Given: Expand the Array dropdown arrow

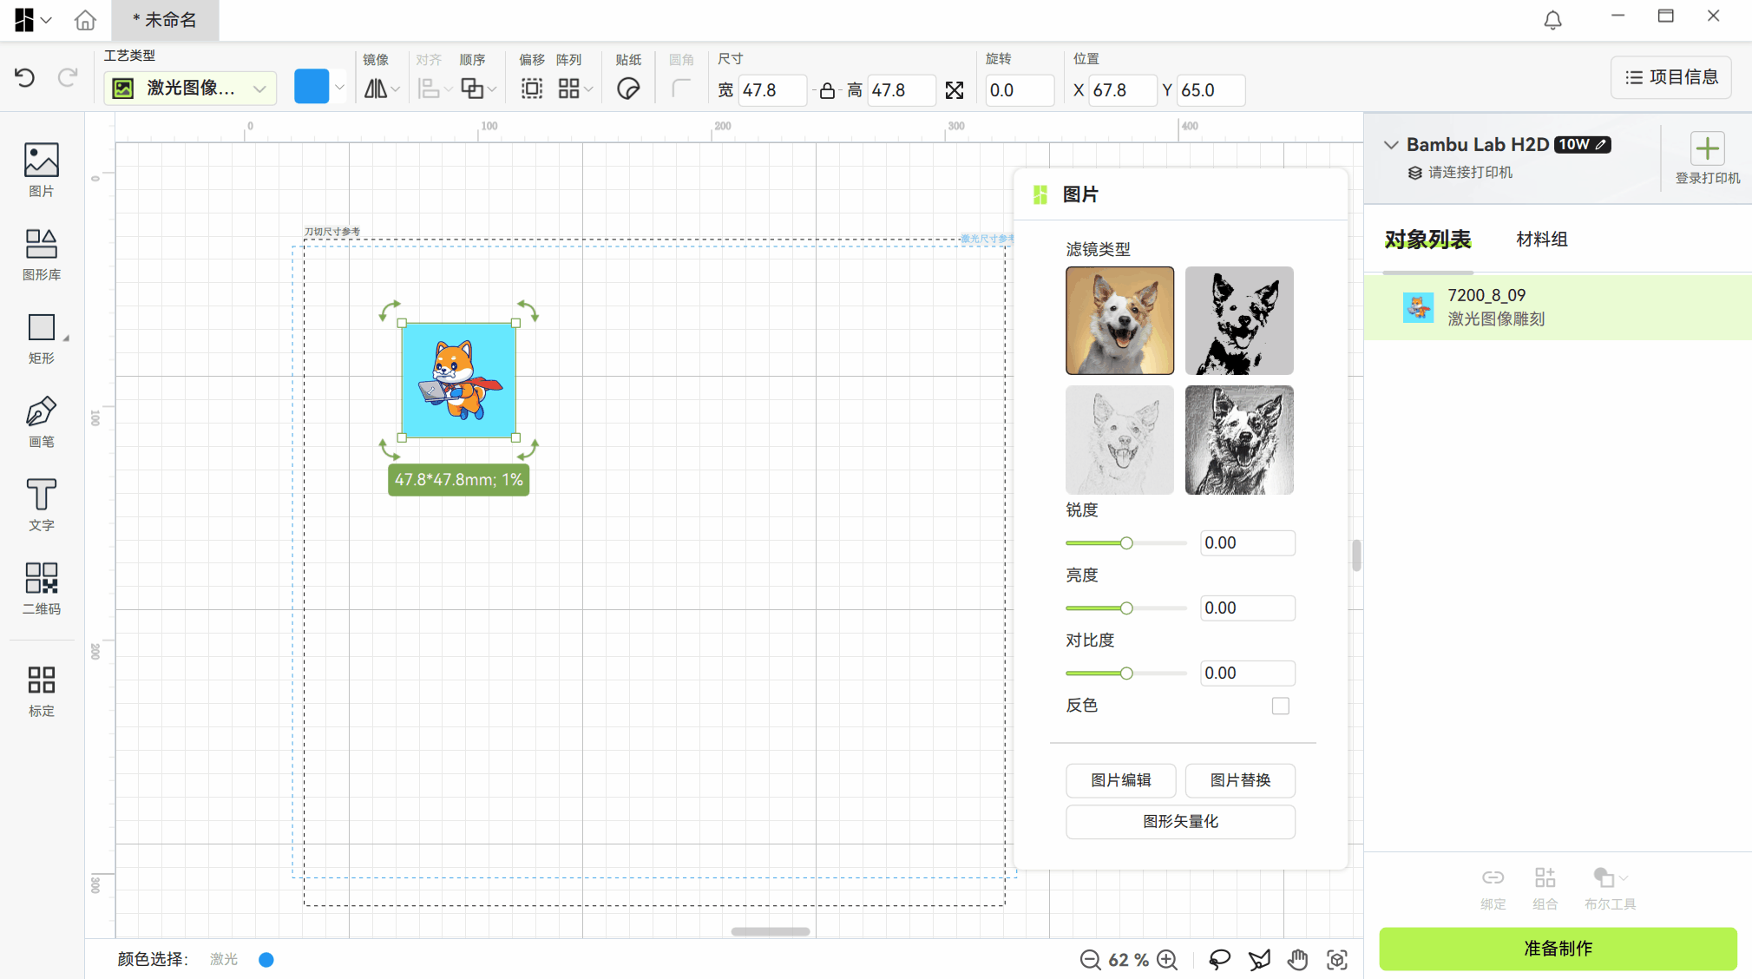Looking at the screenshot, I should click(x=588, y=89).
